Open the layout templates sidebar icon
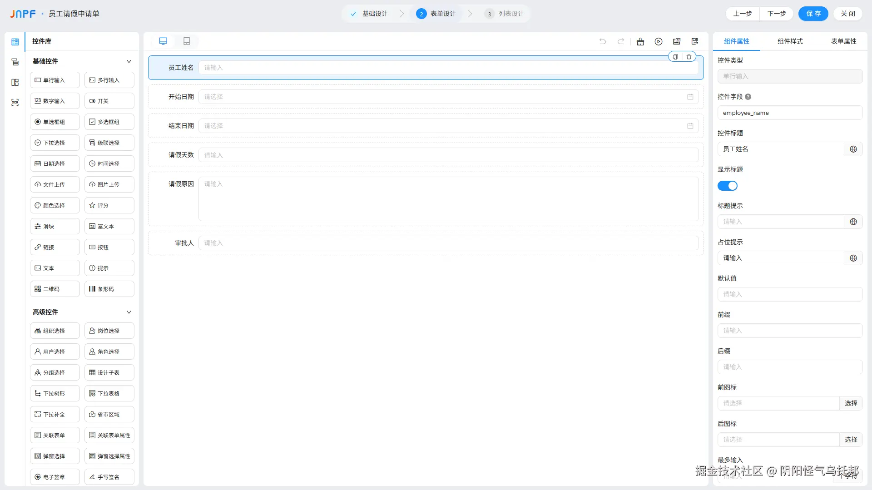The height and width of the screenshot is (490, 872). [x=15, y=82]
